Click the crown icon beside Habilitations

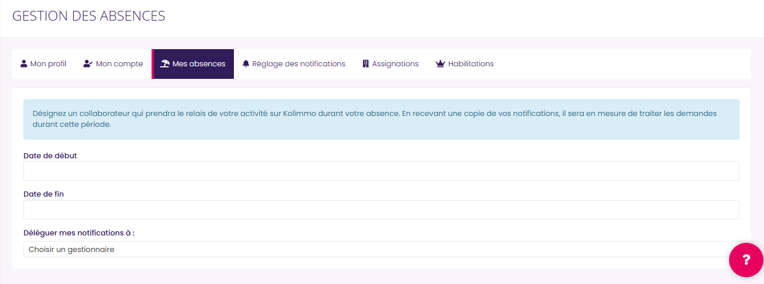point(440,64)
